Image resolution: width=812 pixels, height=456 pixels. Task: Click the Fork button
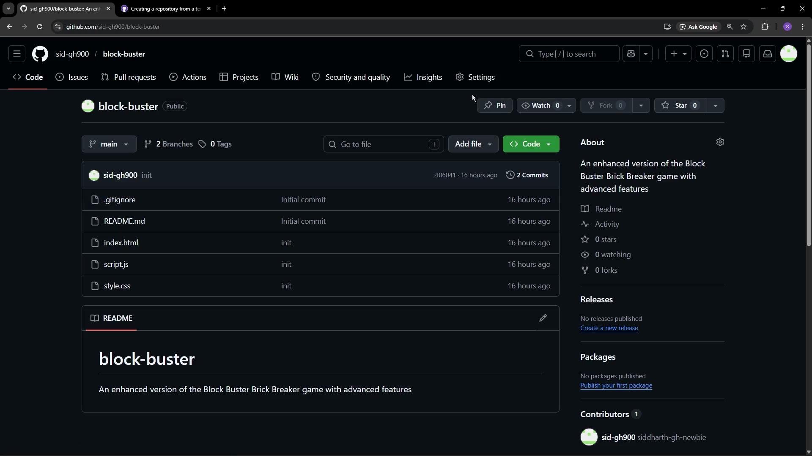(606, 106)
